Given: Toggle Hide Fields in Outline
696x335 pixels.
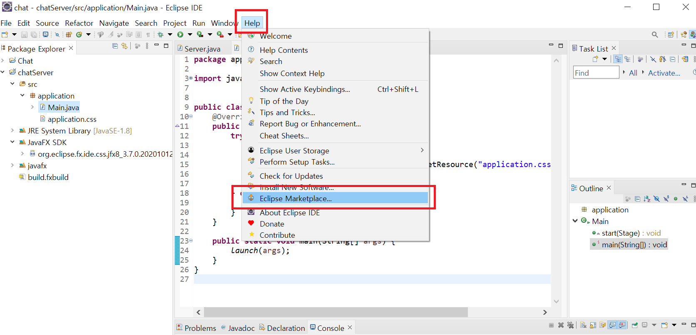Looking at the screenshot, I should (656, 199).
